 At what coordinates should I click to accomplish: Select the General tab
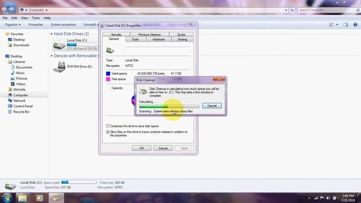114,39
